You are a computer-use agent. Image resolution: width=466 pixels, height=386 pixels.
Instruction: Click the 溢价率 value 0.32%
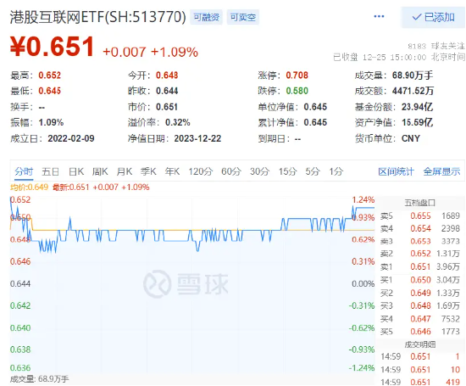(177, 122)
